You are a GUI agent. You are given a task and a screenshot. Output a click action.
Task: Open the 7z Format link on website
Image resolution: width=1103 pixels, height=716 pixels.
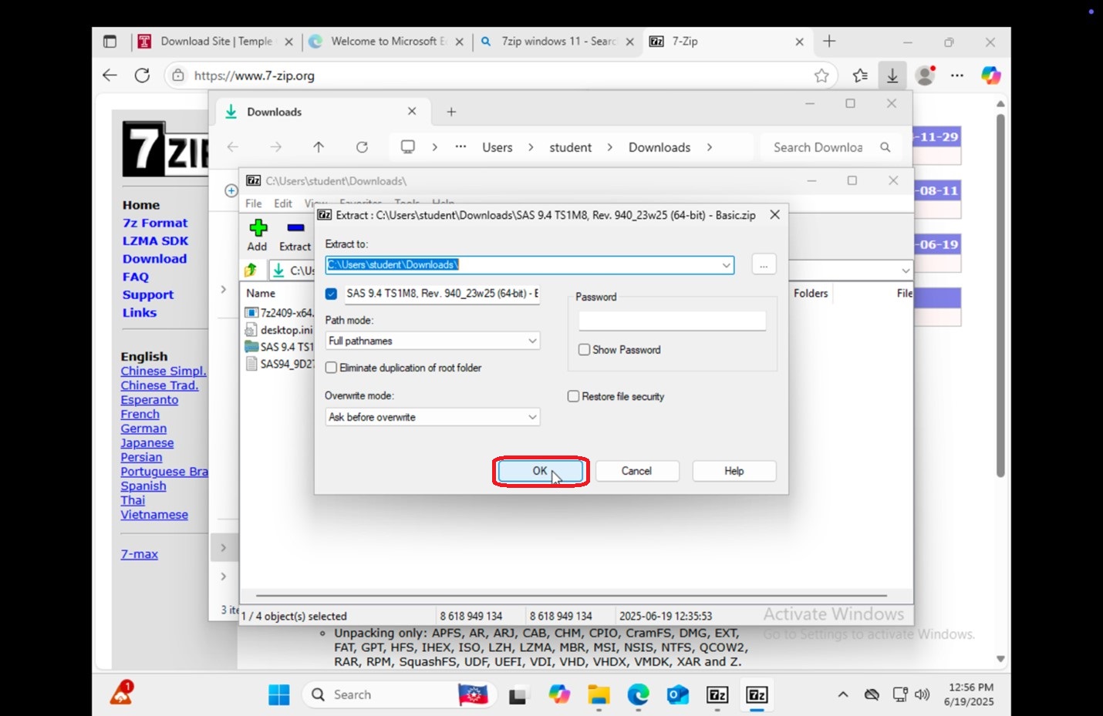click(155, 223)
